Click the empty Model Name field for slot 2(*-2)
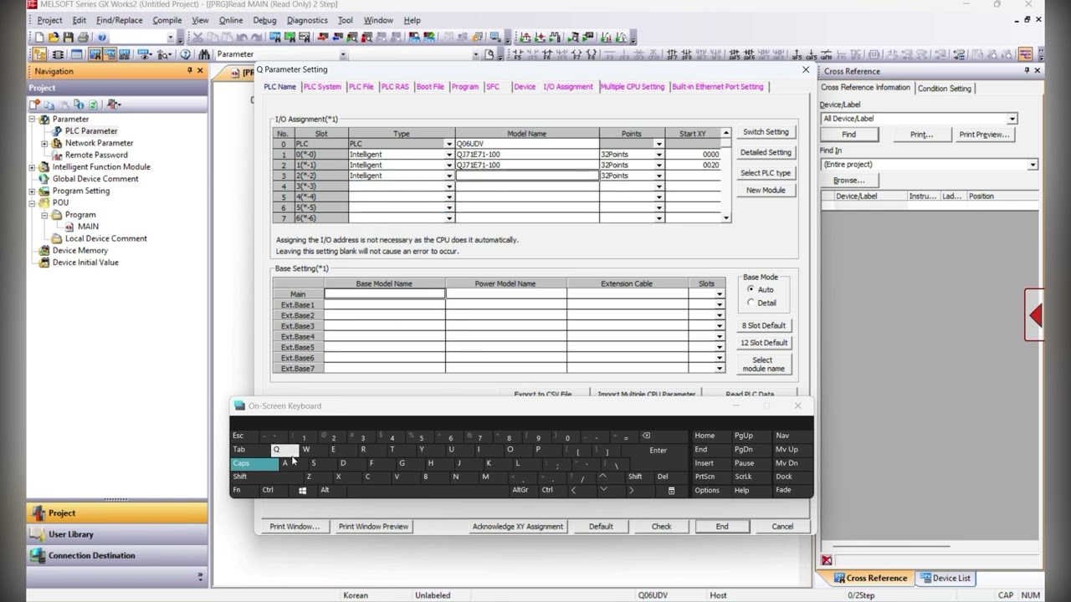Screen dimensions: 1071x602 527,176
